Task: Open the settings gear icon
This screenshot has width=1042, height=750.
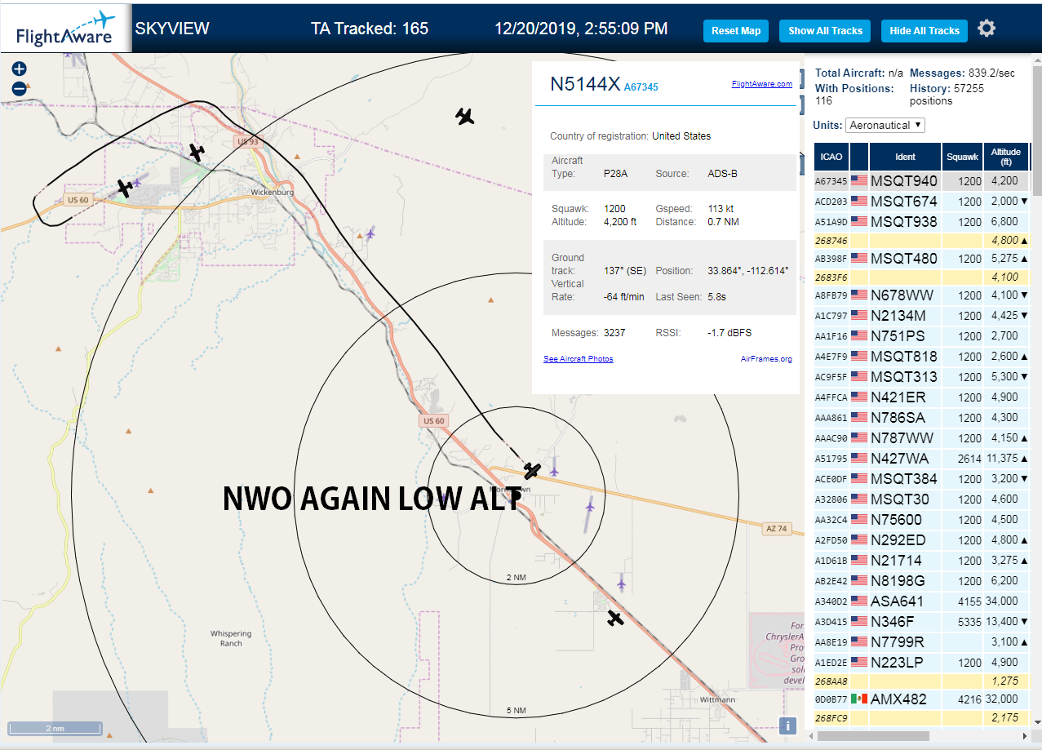Action: click(x=987, y=29)
